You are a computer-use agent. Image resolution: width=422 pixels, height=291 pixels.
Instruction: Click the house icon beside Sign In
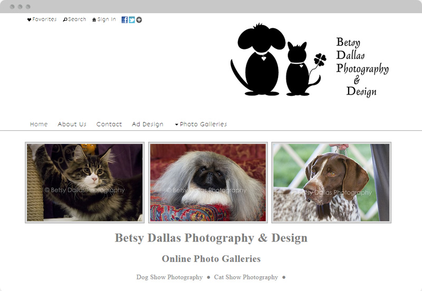94,20
